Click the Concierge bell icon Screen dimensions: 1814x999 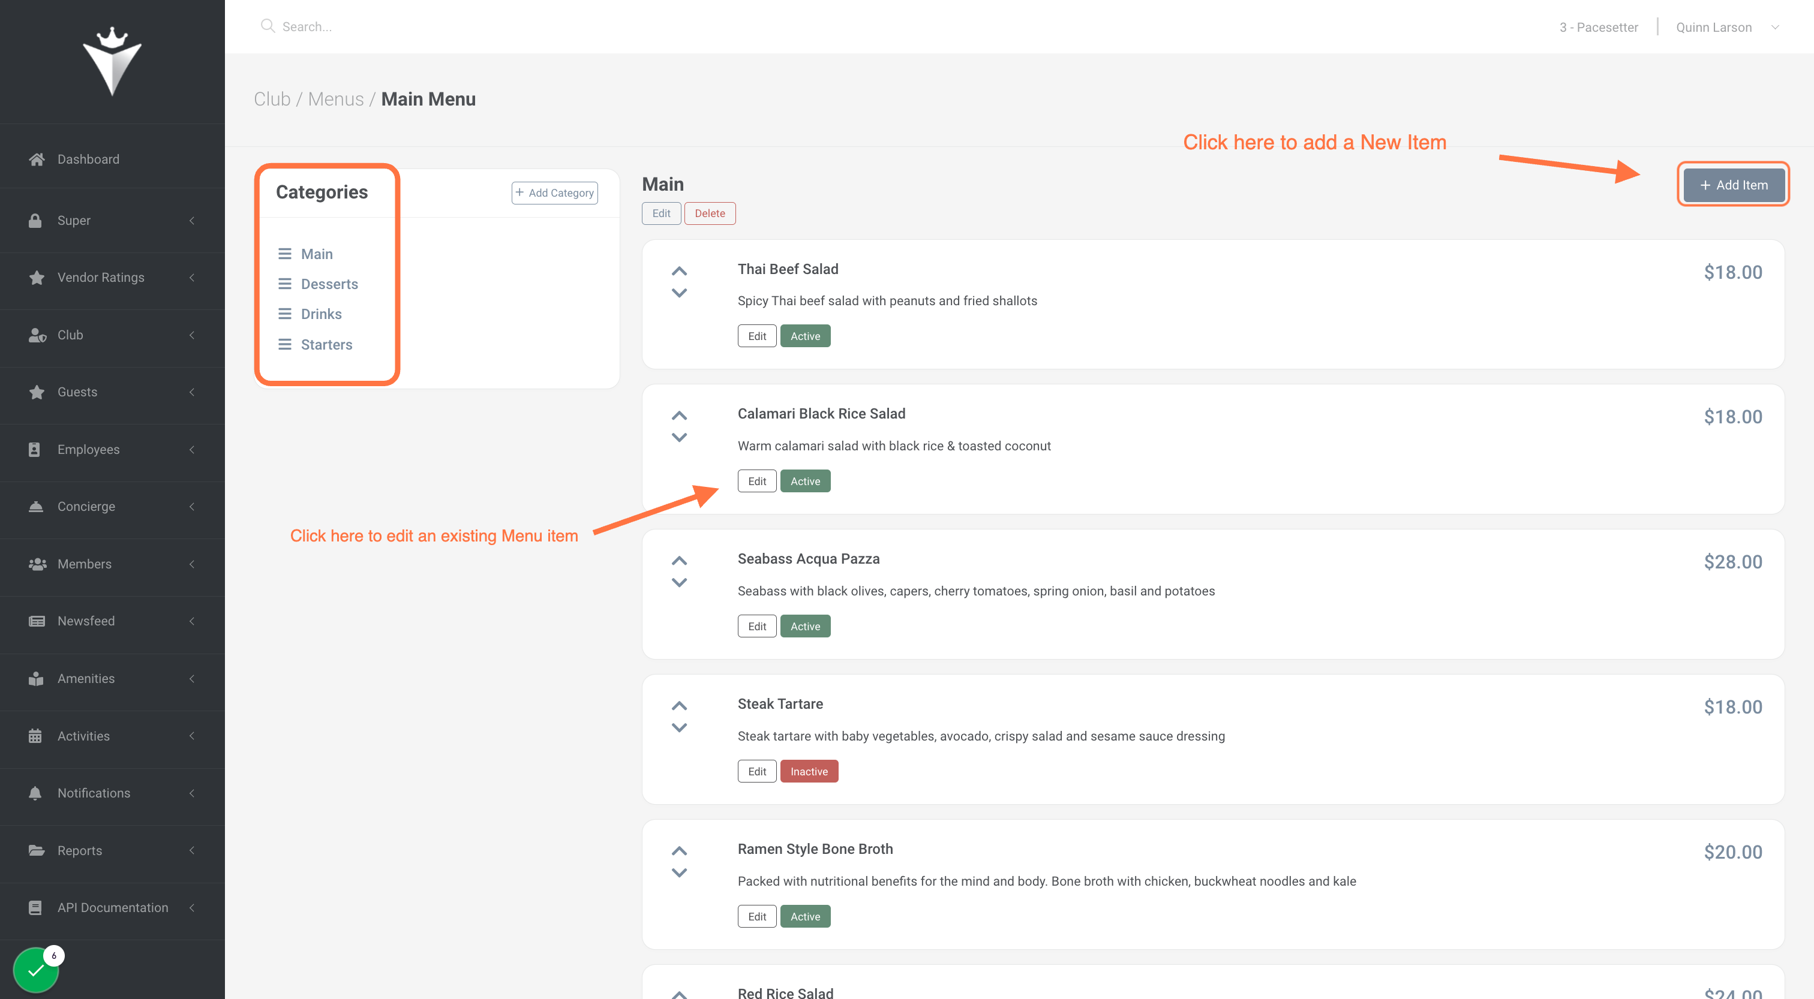pos(36,506)
